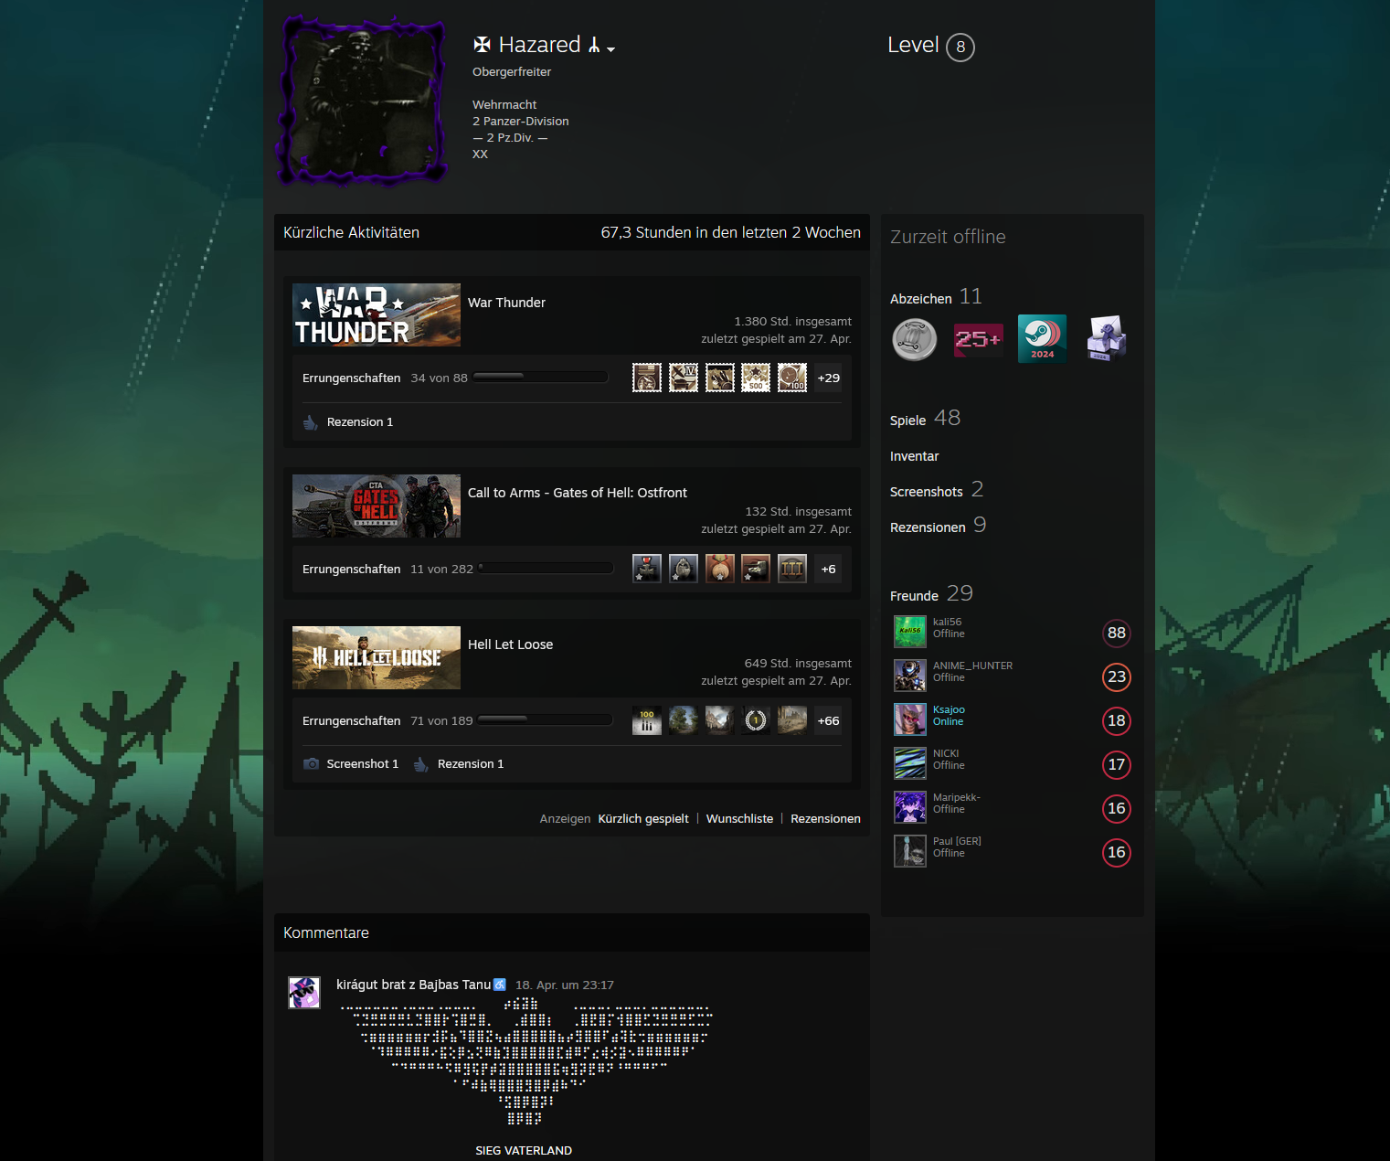Screen dimensions: 1390x1161
Task: Open the War Thunder game banner
Action: [x=377, y=314]
